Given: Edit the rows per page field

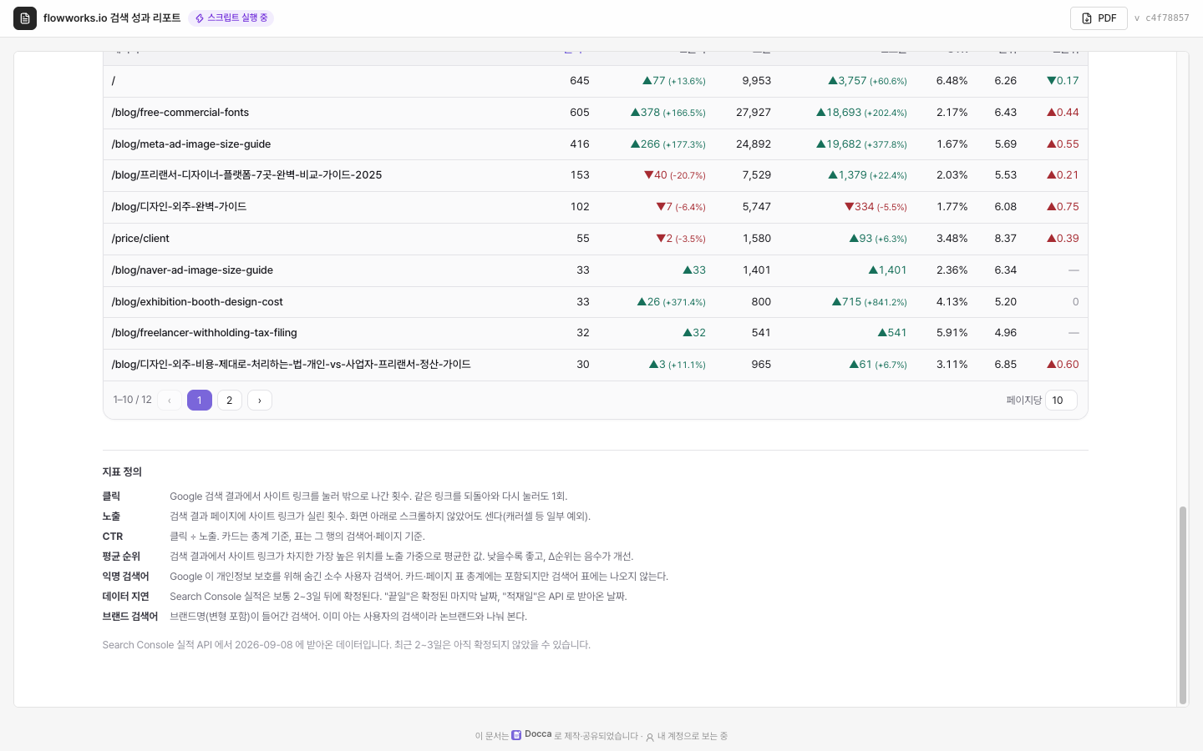Looking at the screenshot, I should coord(1061,401).
